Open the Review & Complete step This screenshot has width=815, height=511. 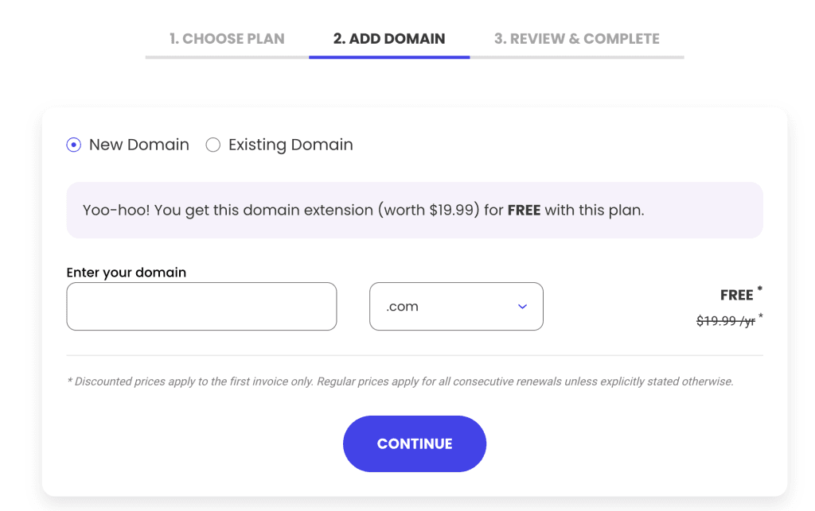tap(576, 38)
